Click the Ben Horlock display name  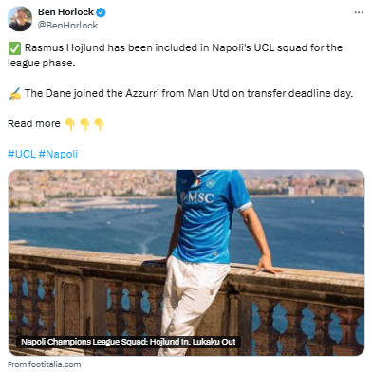click(x=65, y=12)
